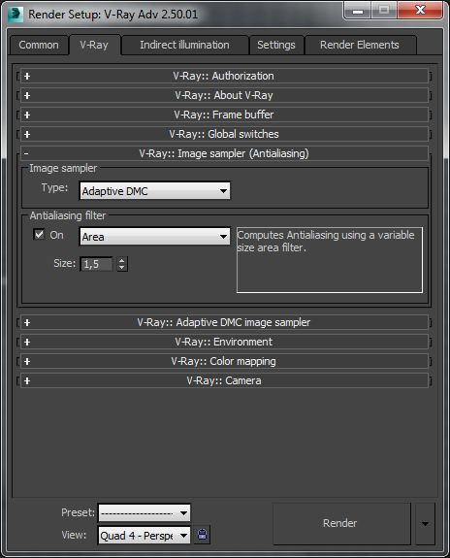Click the 3ds Max application icon in title bar
The width and height of the screenshot is (450, 558).
[x=16, y=15]
